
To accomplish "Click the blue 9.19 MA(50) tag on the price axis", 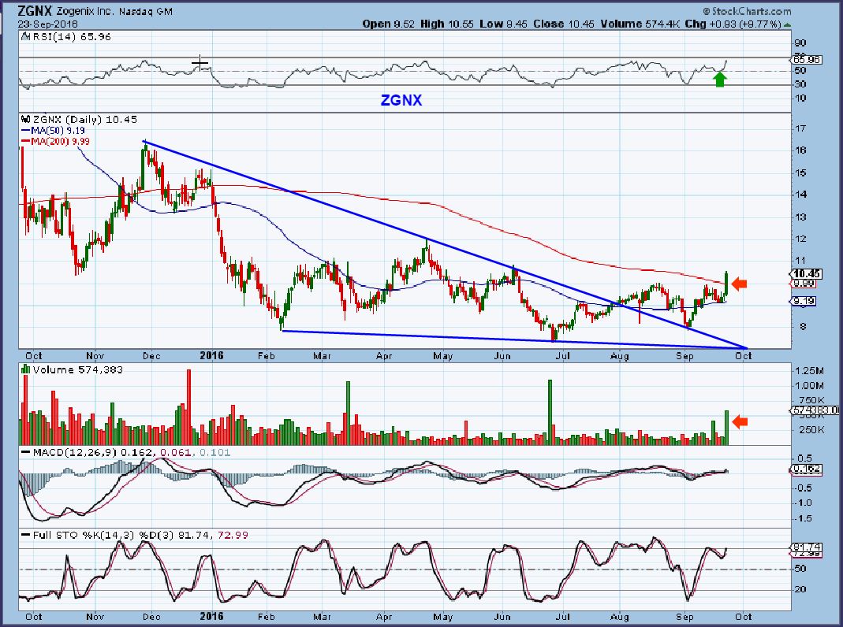I will [804, 301].
